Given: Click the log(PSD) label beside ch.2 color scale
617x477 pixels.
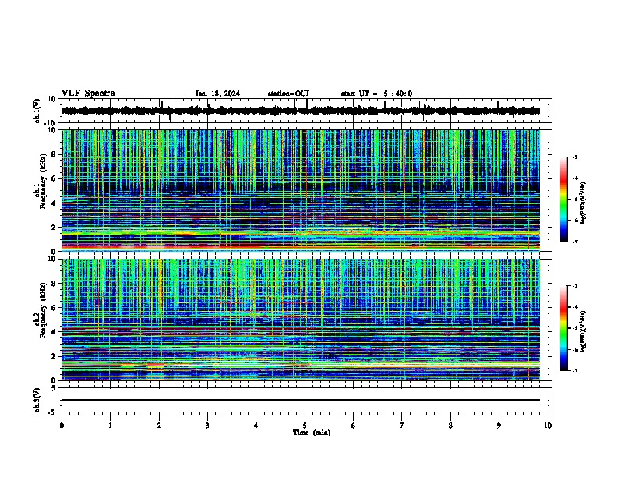Looking at the screenshot, I should coord(584,332).
